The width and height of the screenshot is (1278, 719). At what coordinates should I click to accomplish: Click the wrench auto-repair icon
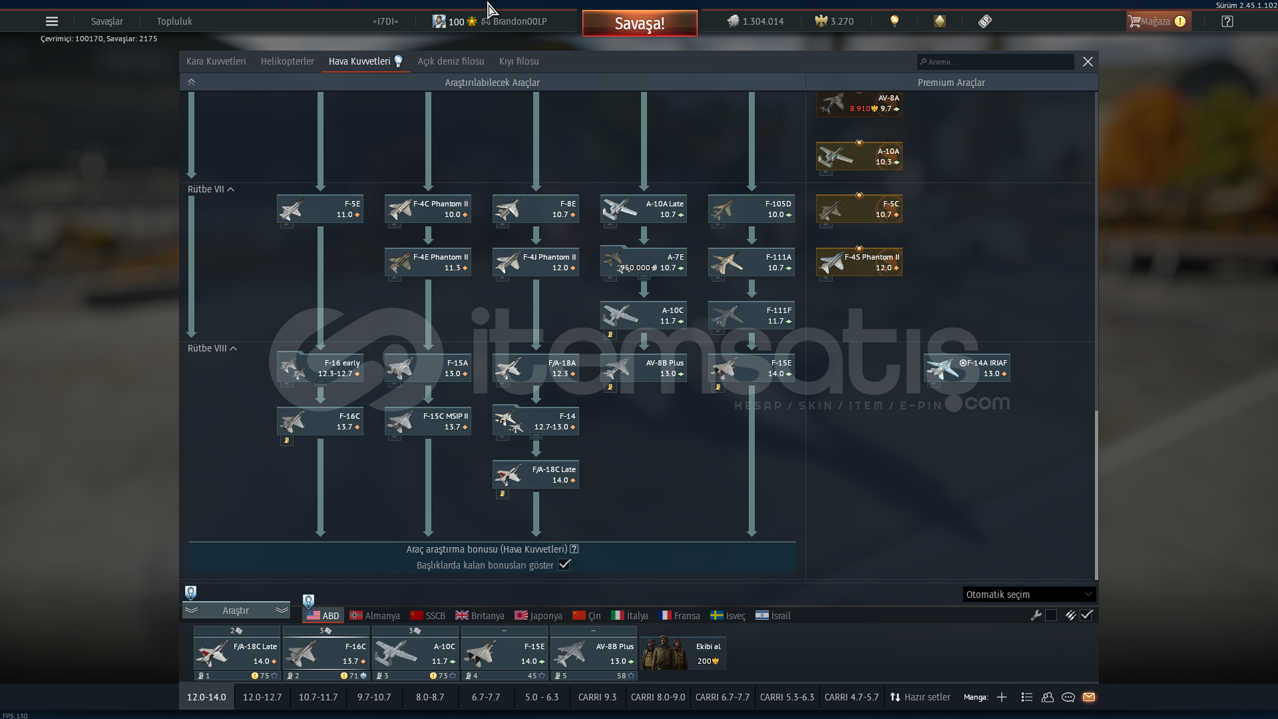tap(1036, 615)
